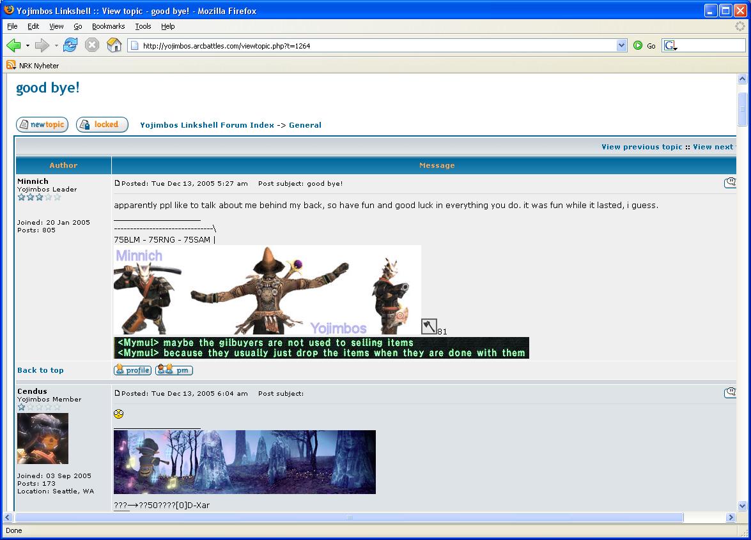The width and height of the screenshot is (751, 540).
Task: Open Minnich's profile button
Action: click(x=132, y=370)
